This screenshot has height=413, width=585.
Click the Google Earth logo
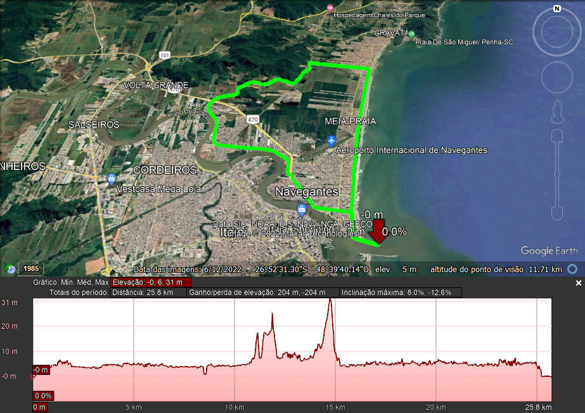pos(549,251)
